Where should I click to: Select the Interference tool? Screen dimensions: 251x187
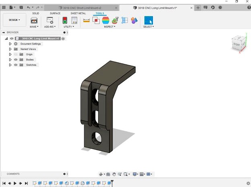(96, 21)
